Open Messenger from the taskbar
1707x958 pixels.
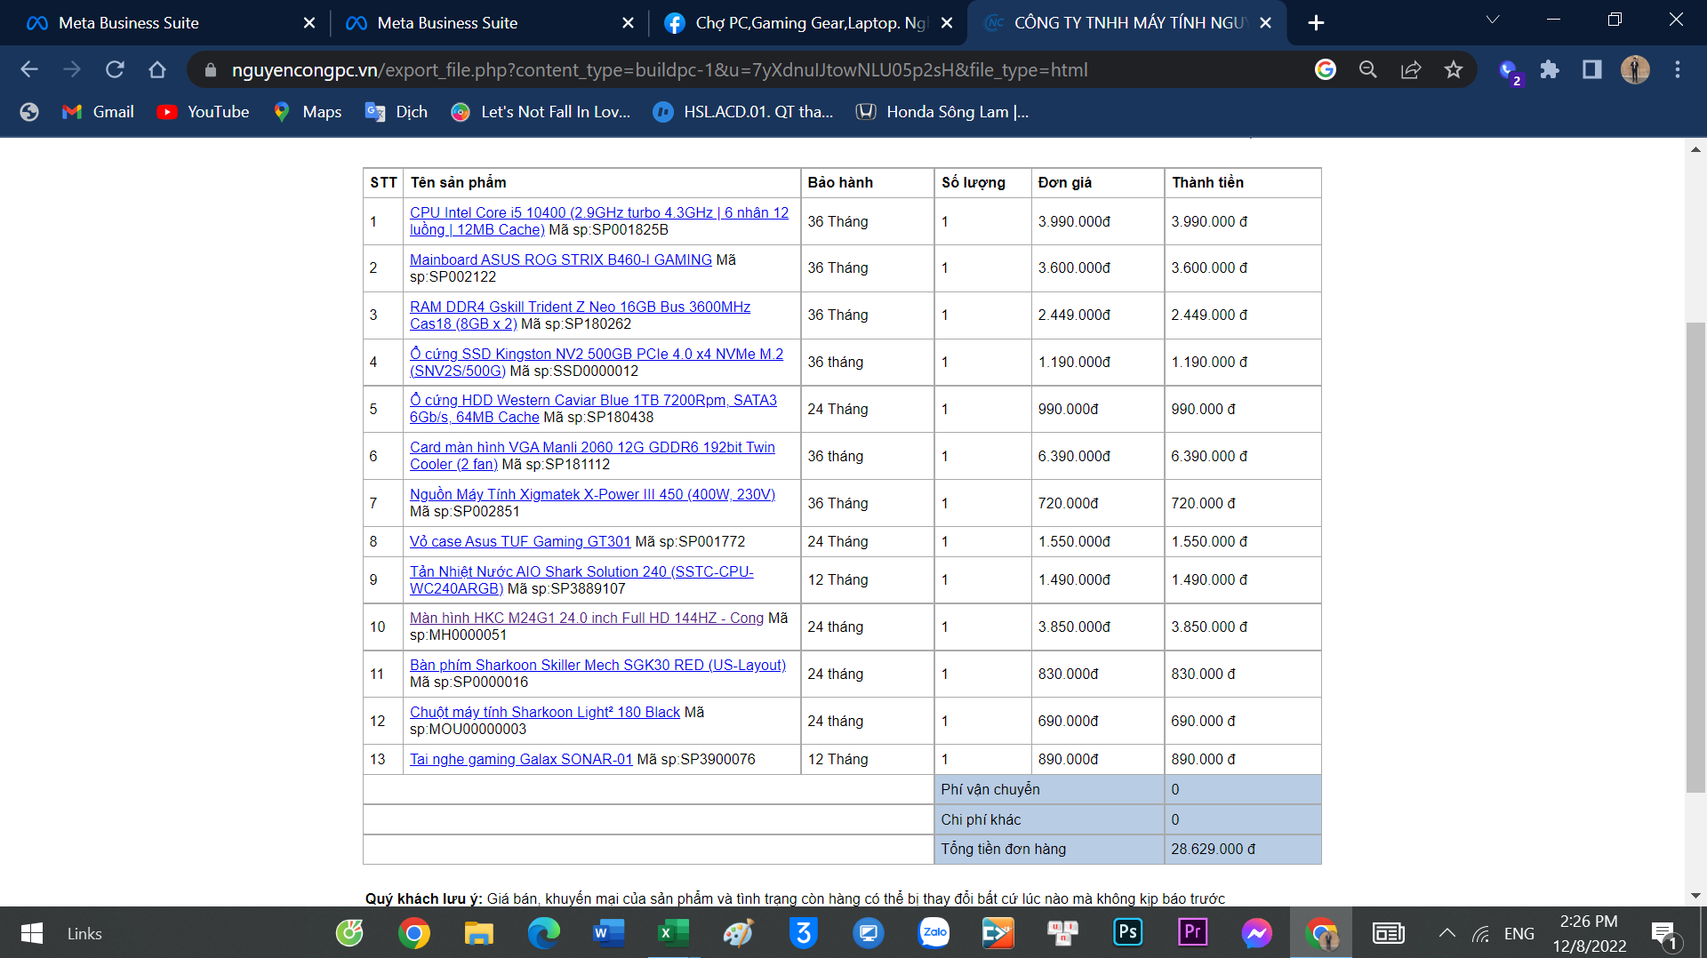point(1257,933)
